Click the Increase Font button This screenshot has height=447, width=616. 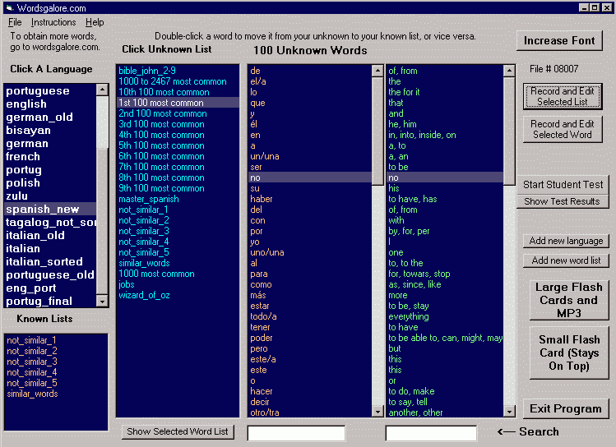point(559,41)
